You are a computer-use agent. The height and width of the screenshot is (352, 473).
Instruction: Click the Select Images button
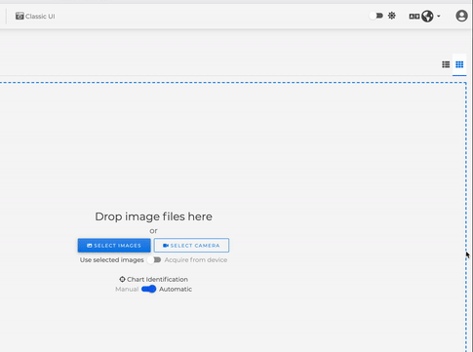click(x=114, y=246)
